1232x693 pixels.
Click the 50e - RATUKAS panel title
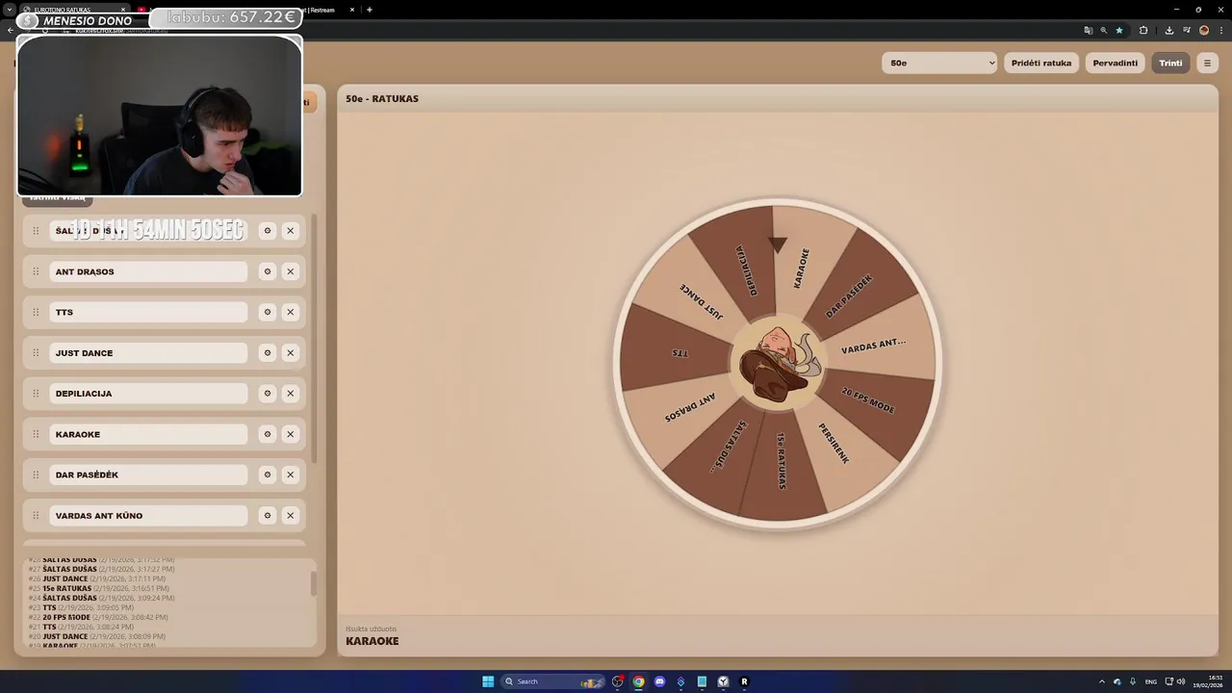click(x=382, y=99)
